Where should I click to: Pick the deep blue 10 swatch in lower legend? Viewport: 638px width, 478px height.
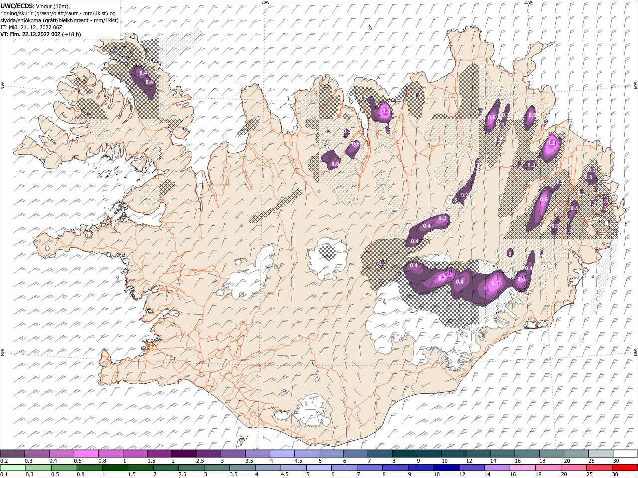click(446, 468)
